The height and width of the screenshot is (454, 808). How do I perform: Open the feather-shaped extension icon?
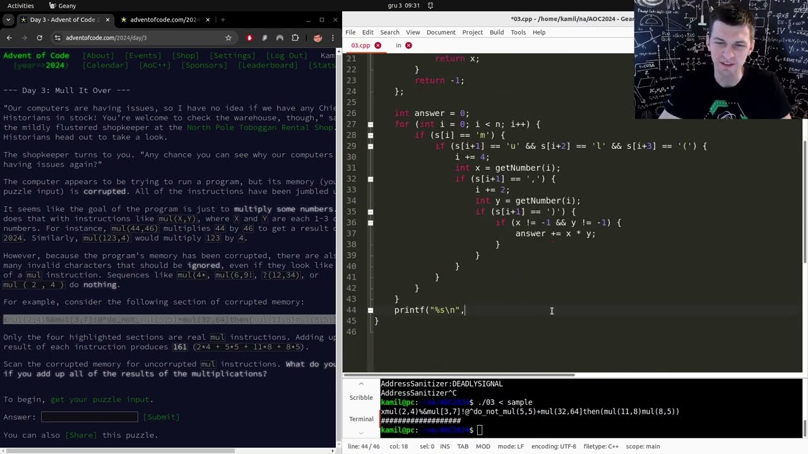264,38
